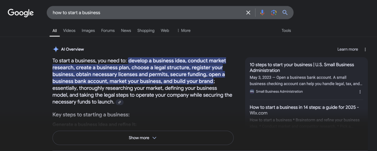Open three-dot menu for Small Business Administration result
Image resolution: width=377 pixels, height=151 pixels.
360,92
